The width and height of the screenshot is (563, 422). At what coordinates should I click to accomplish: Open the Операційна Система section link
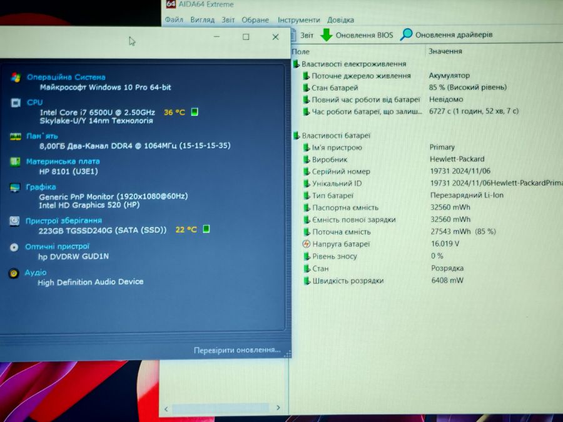[66, 77]
